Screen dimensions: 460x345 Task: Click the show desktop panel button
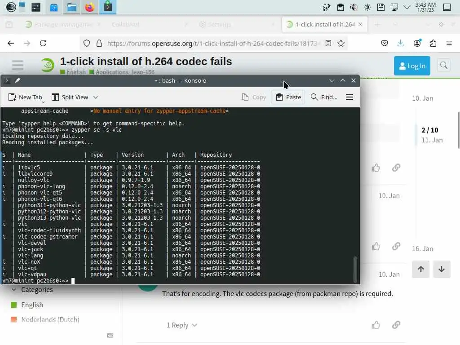point(447,7)
